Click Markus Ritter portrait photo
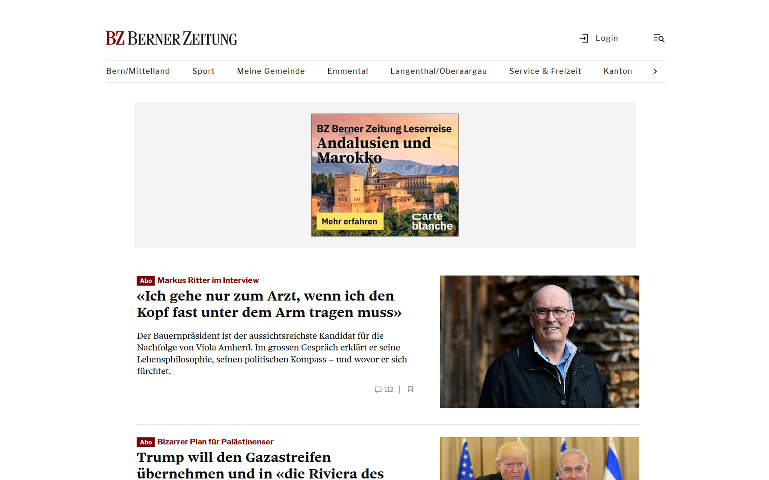This screenshot has height=480, width=769. (539, 342)
